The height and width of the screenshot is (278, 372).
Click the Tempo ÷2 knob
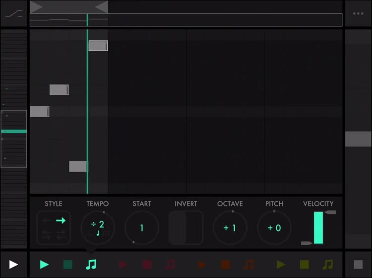pos(98,228)
